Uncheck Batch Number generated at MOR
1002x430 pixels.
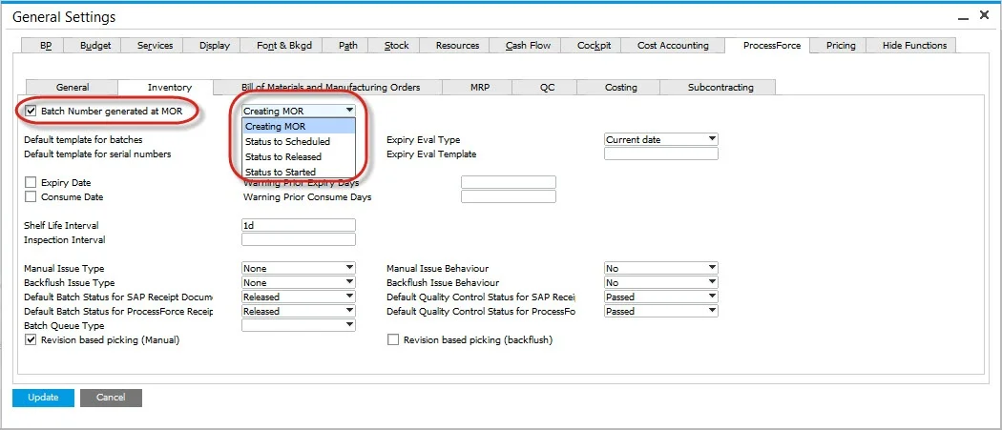pyautogui.click(x=31, y=112)
